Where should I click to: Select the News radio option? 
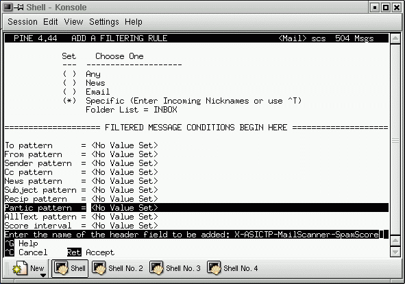pos(69,83)
